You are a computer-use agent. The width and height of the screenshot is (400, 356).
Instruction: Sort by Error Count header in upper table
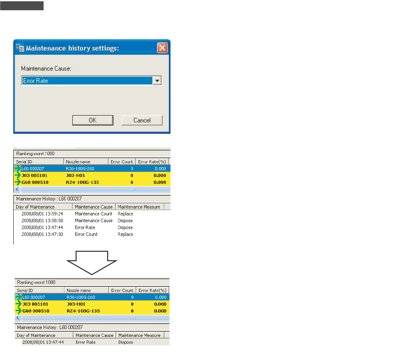pyautogui.click(x=122, y=162)
